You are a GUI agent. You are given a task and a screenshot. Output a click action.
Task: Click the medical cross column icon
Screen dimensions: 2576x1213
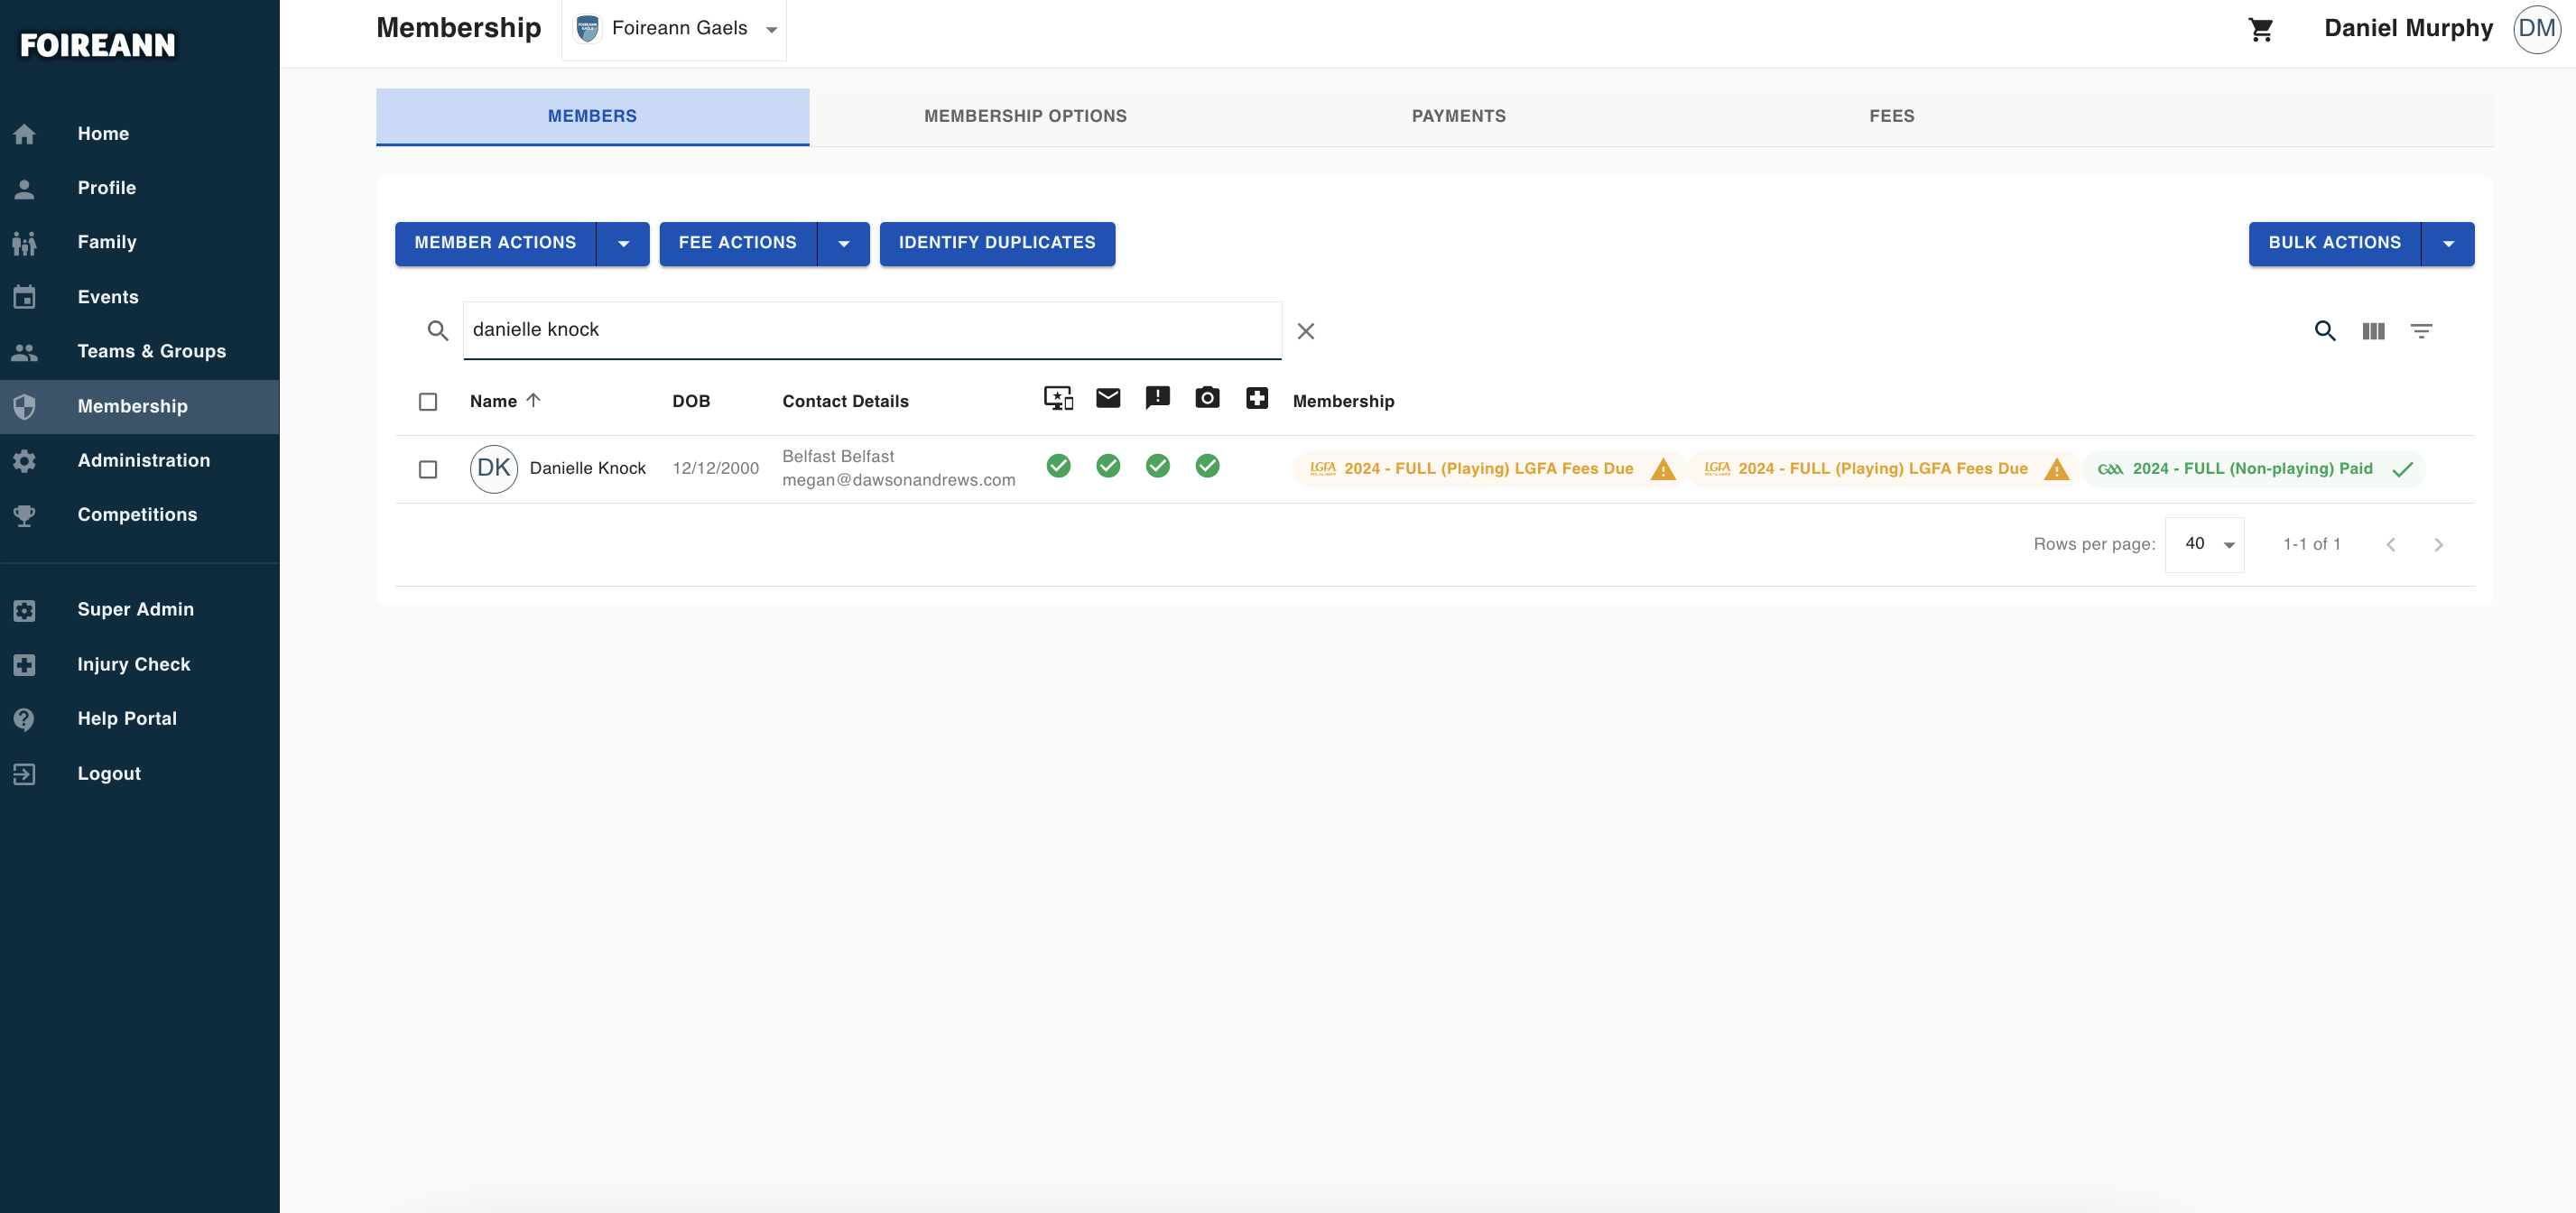[1257, 398]
